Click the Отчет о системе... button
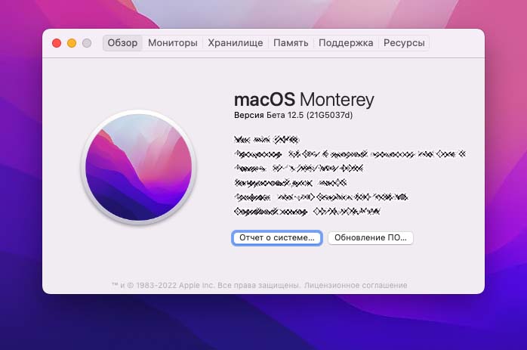 [277, 238]
